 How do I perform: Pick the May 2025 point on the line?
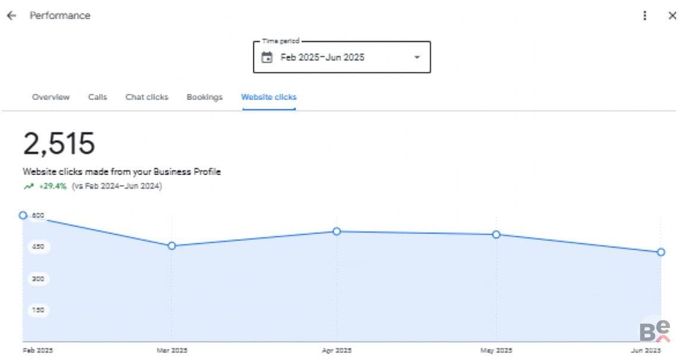[496, 234]
